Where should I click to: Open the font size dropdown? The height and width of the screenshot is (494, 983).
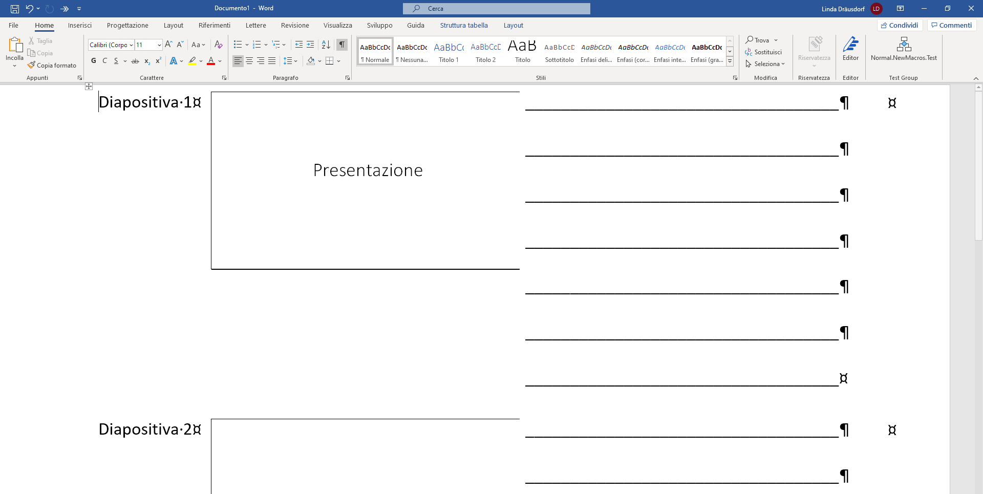pos(159,45)
